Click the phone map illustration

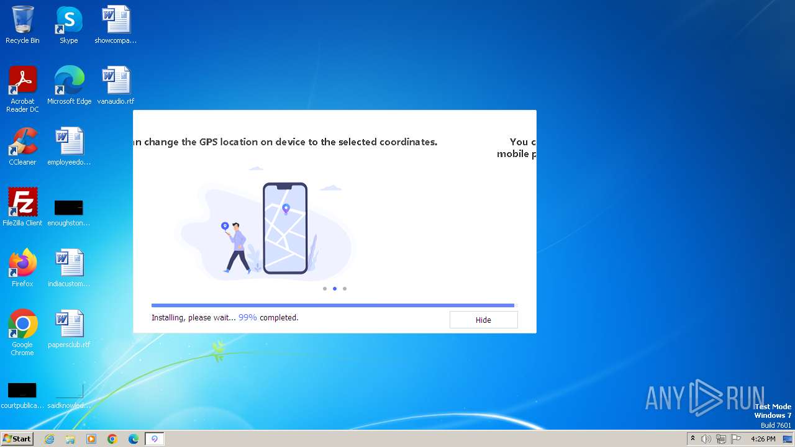(x=285, y=228)
